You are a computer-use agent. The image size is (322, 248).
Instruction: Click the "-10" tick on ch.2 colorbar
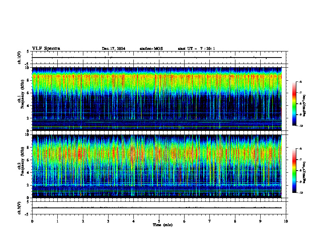[301, 193]
